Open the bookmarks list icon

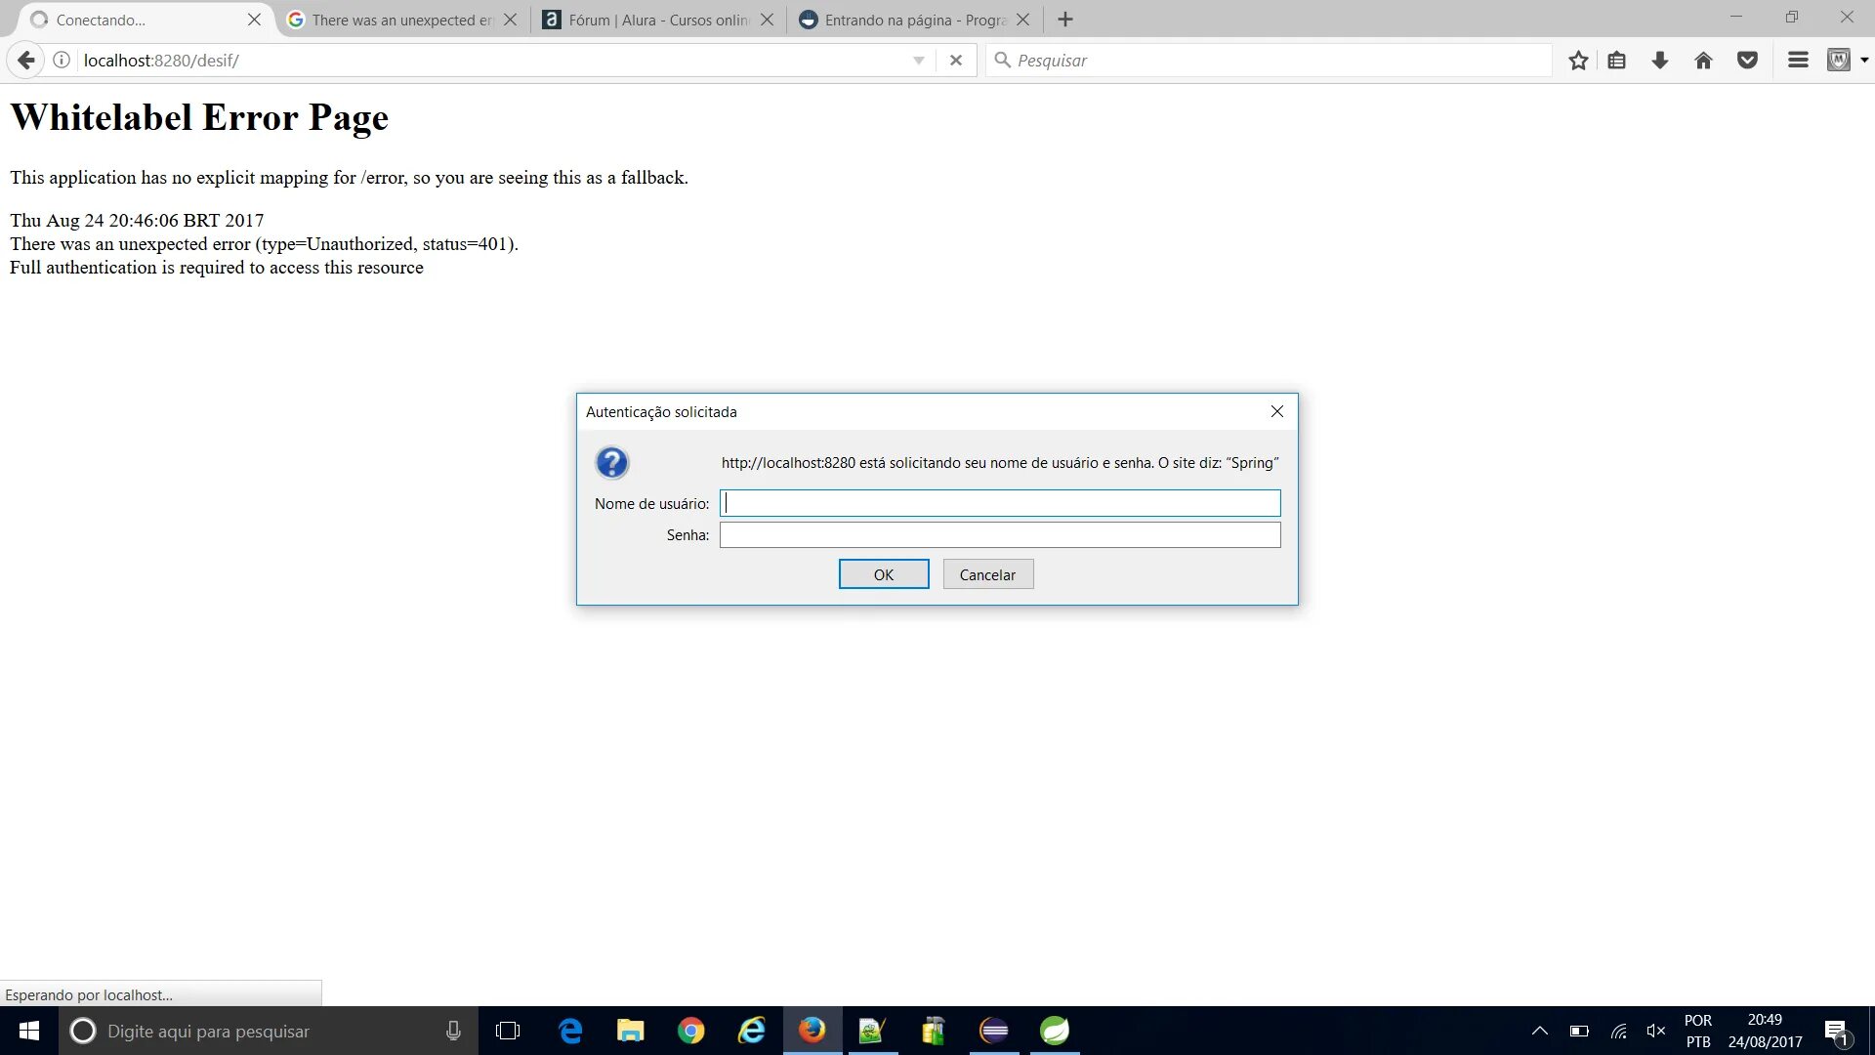1617,61
